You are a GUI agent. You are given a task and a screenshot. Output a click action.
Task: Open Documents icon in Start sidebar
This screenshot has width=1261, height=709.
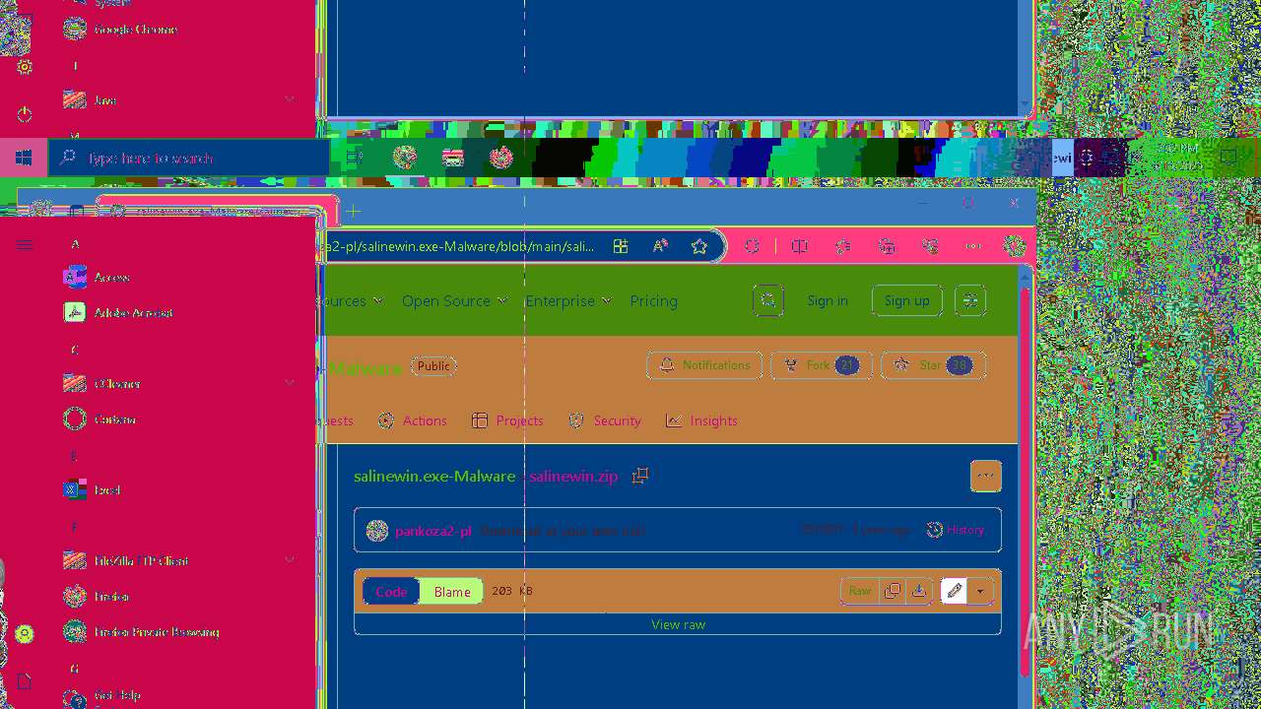coord(25,681)
